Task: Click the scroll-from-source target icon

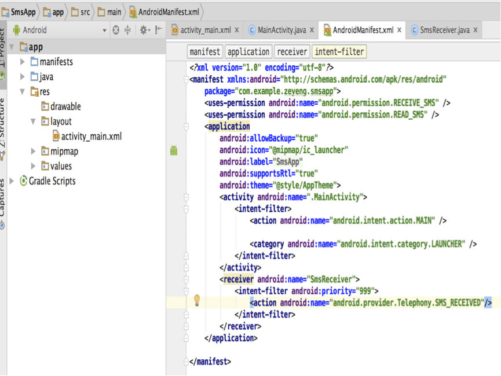Action: 116,30
